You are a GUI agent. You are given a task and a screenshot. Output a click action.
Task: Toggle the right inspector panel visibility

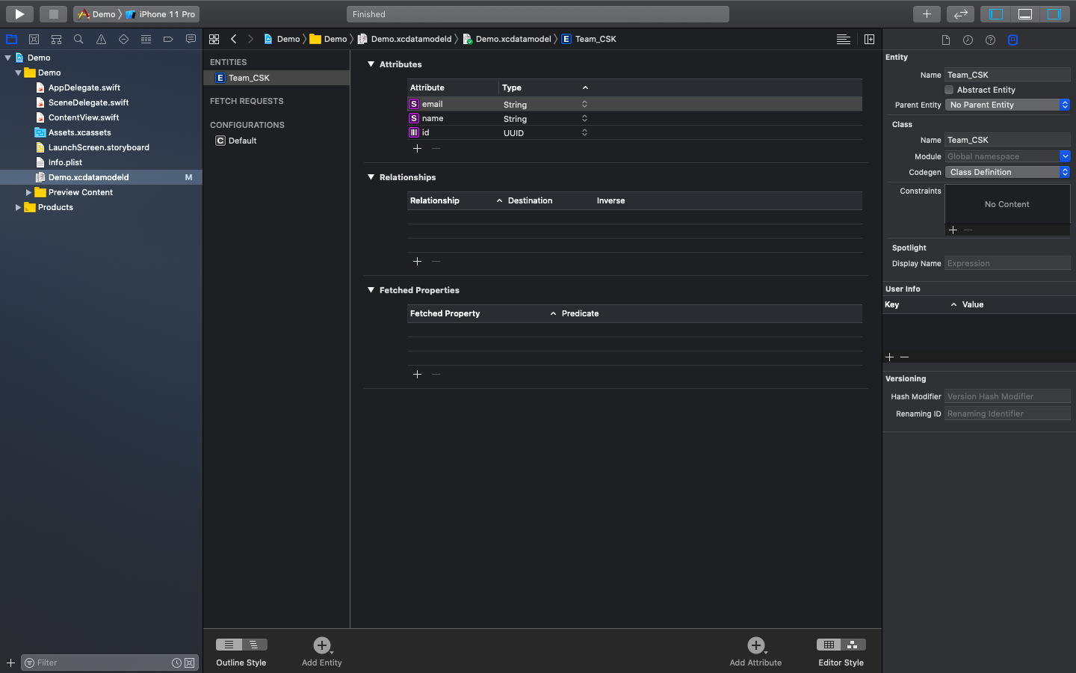click(1054, 13)
